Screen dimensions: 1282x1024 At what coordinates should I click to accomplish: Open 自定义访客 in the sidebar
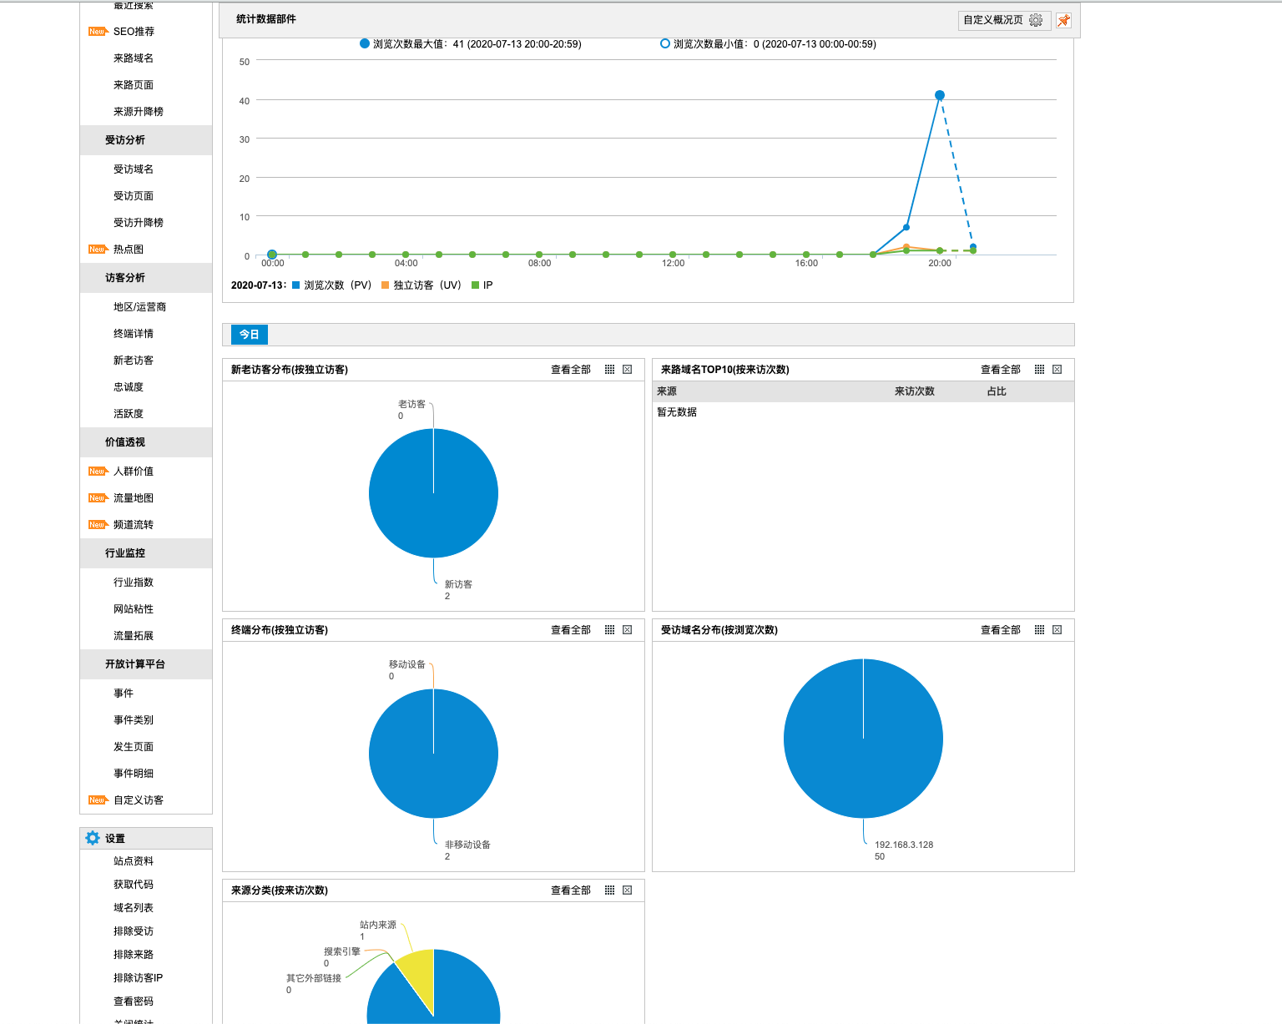pos(139,800)
